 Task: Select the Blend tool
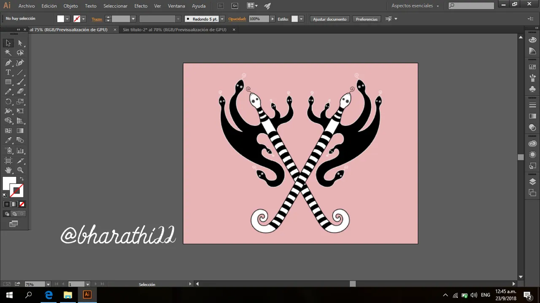point(20,140)
